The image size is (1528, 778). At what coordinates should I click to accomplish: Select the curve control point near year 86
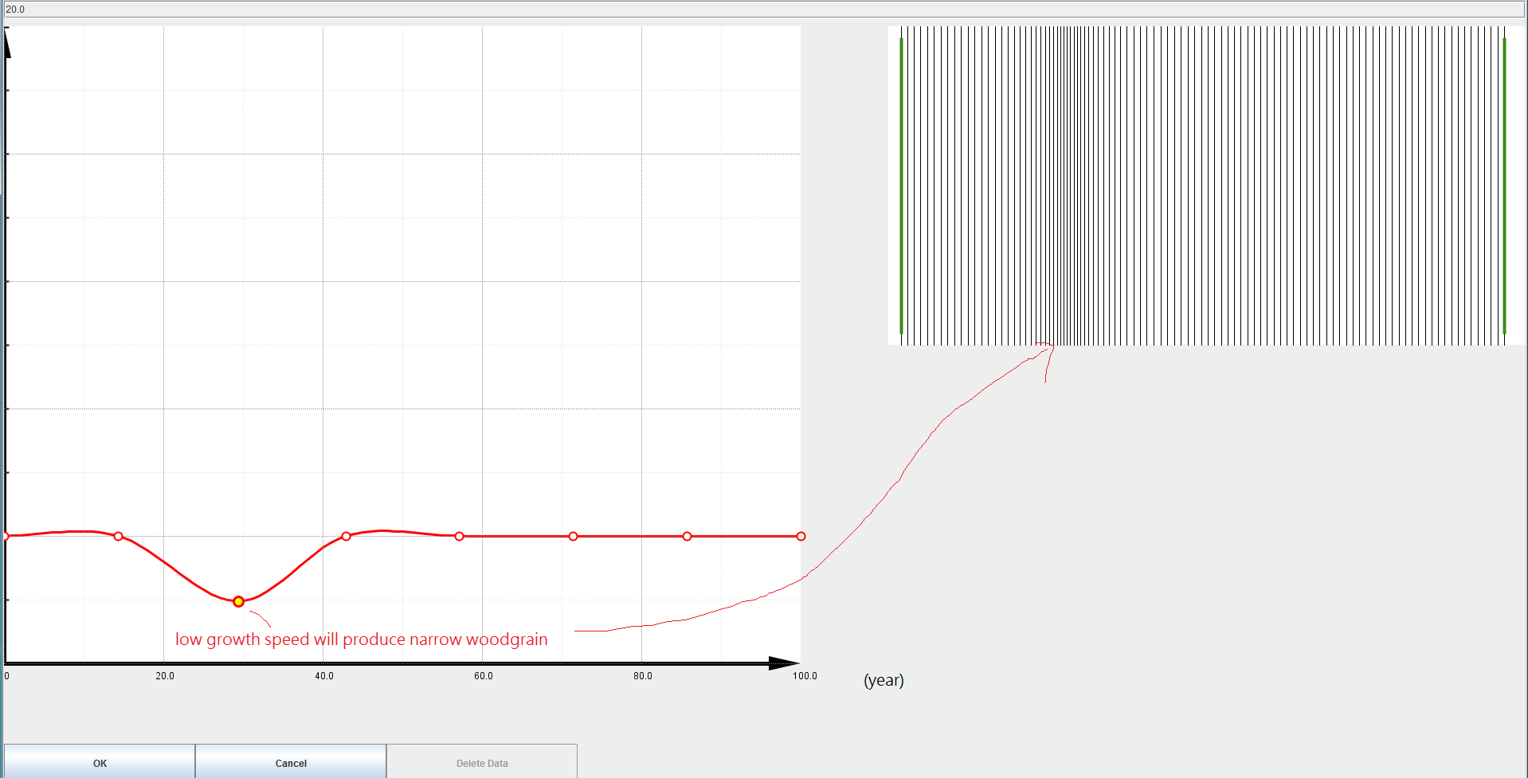click(x=687, y=536)
